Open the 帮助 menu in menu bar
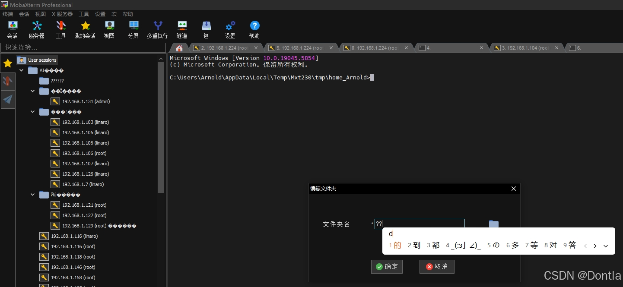 128,14
